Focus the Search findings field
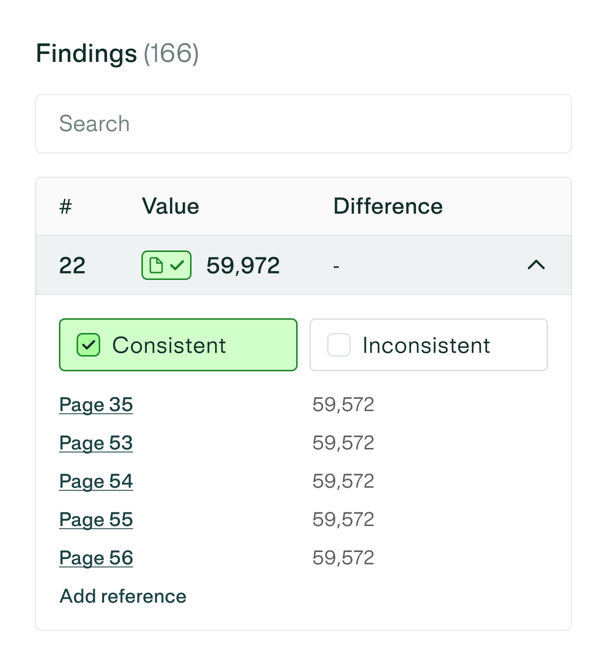Viewport: 607px width, 666px height. click(x=303, y=124)
